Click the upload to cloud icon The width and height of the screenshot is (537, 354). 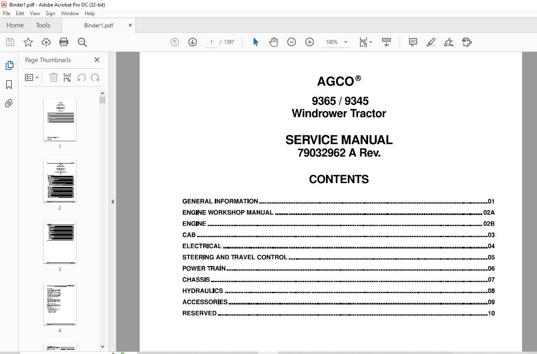[x=46, y=42]
